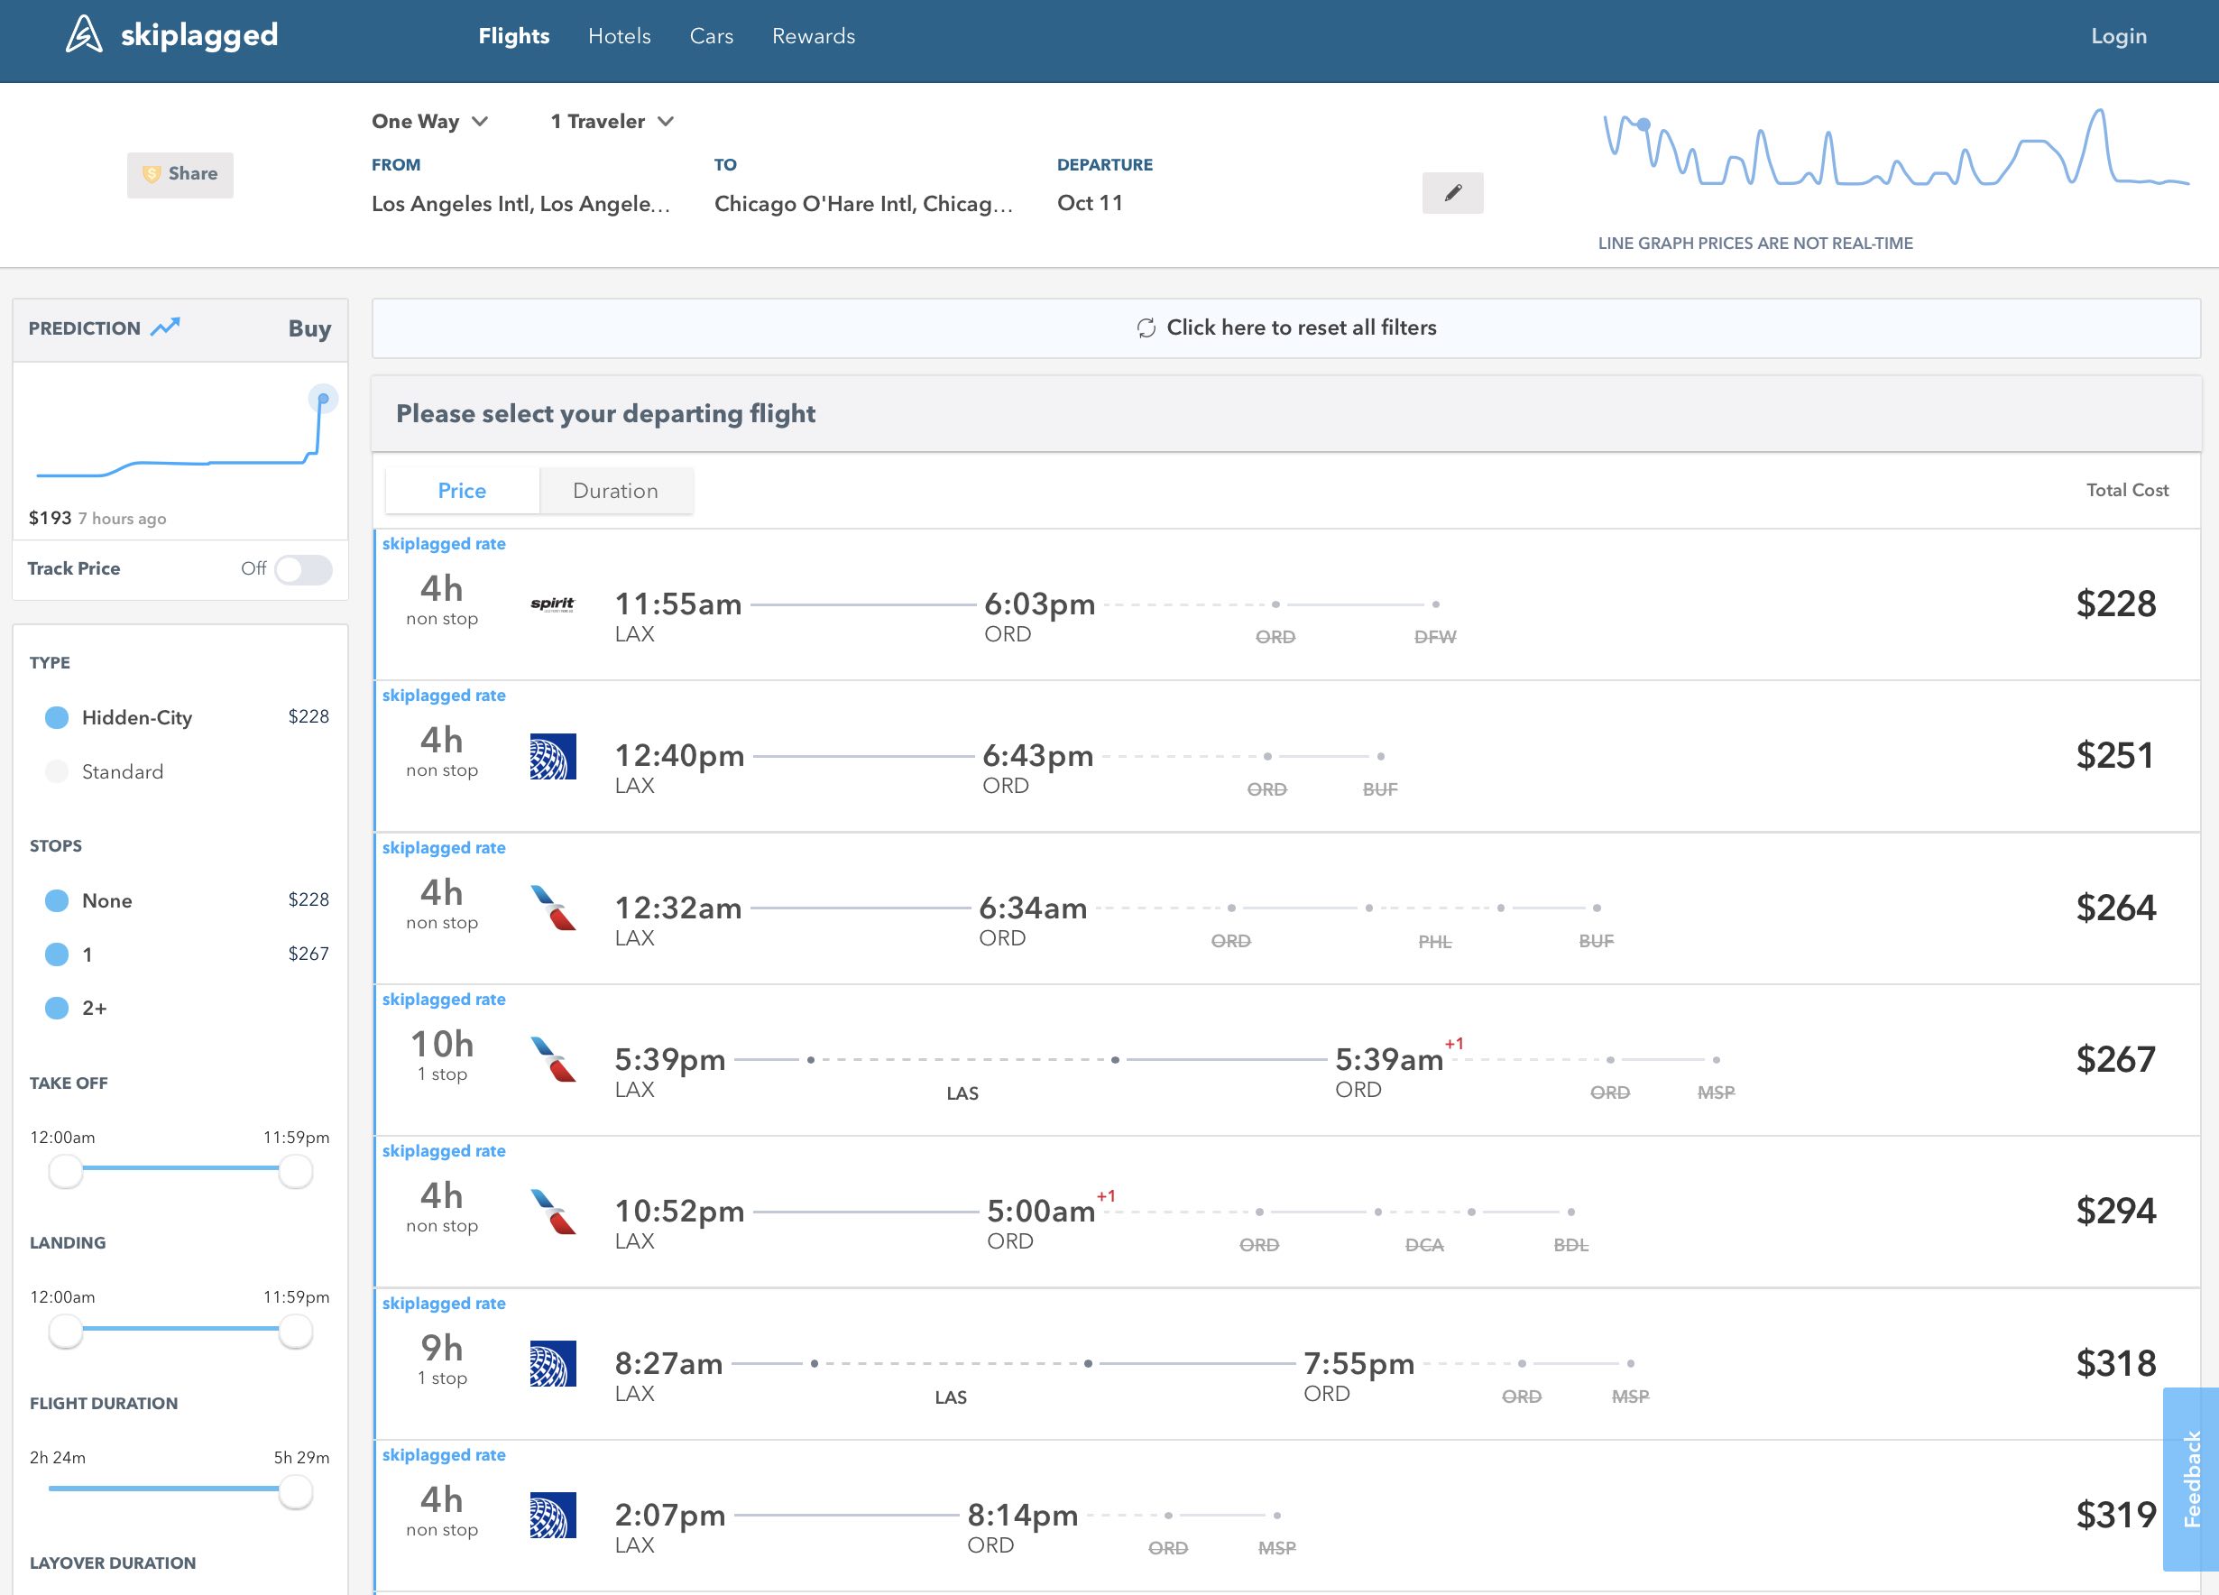The height and width of the screenshot is (1595, 2219).
Task: Select the $228 Spirit 11:55am flight
Action: (1286, 604)
